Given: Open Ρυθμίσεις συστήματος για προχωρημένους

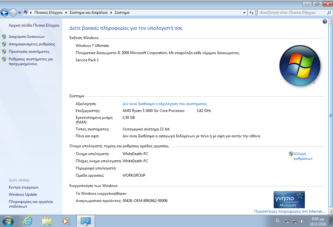Looking at the screenshot, I should pyautogui.click(x=31, y=61).
